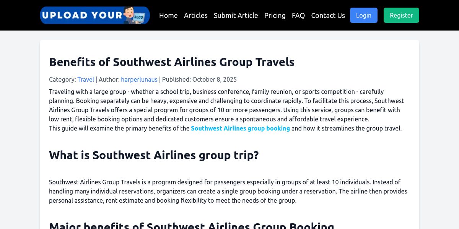
Task: Select Submit Article in the navigation
Action: pos(236,15)
